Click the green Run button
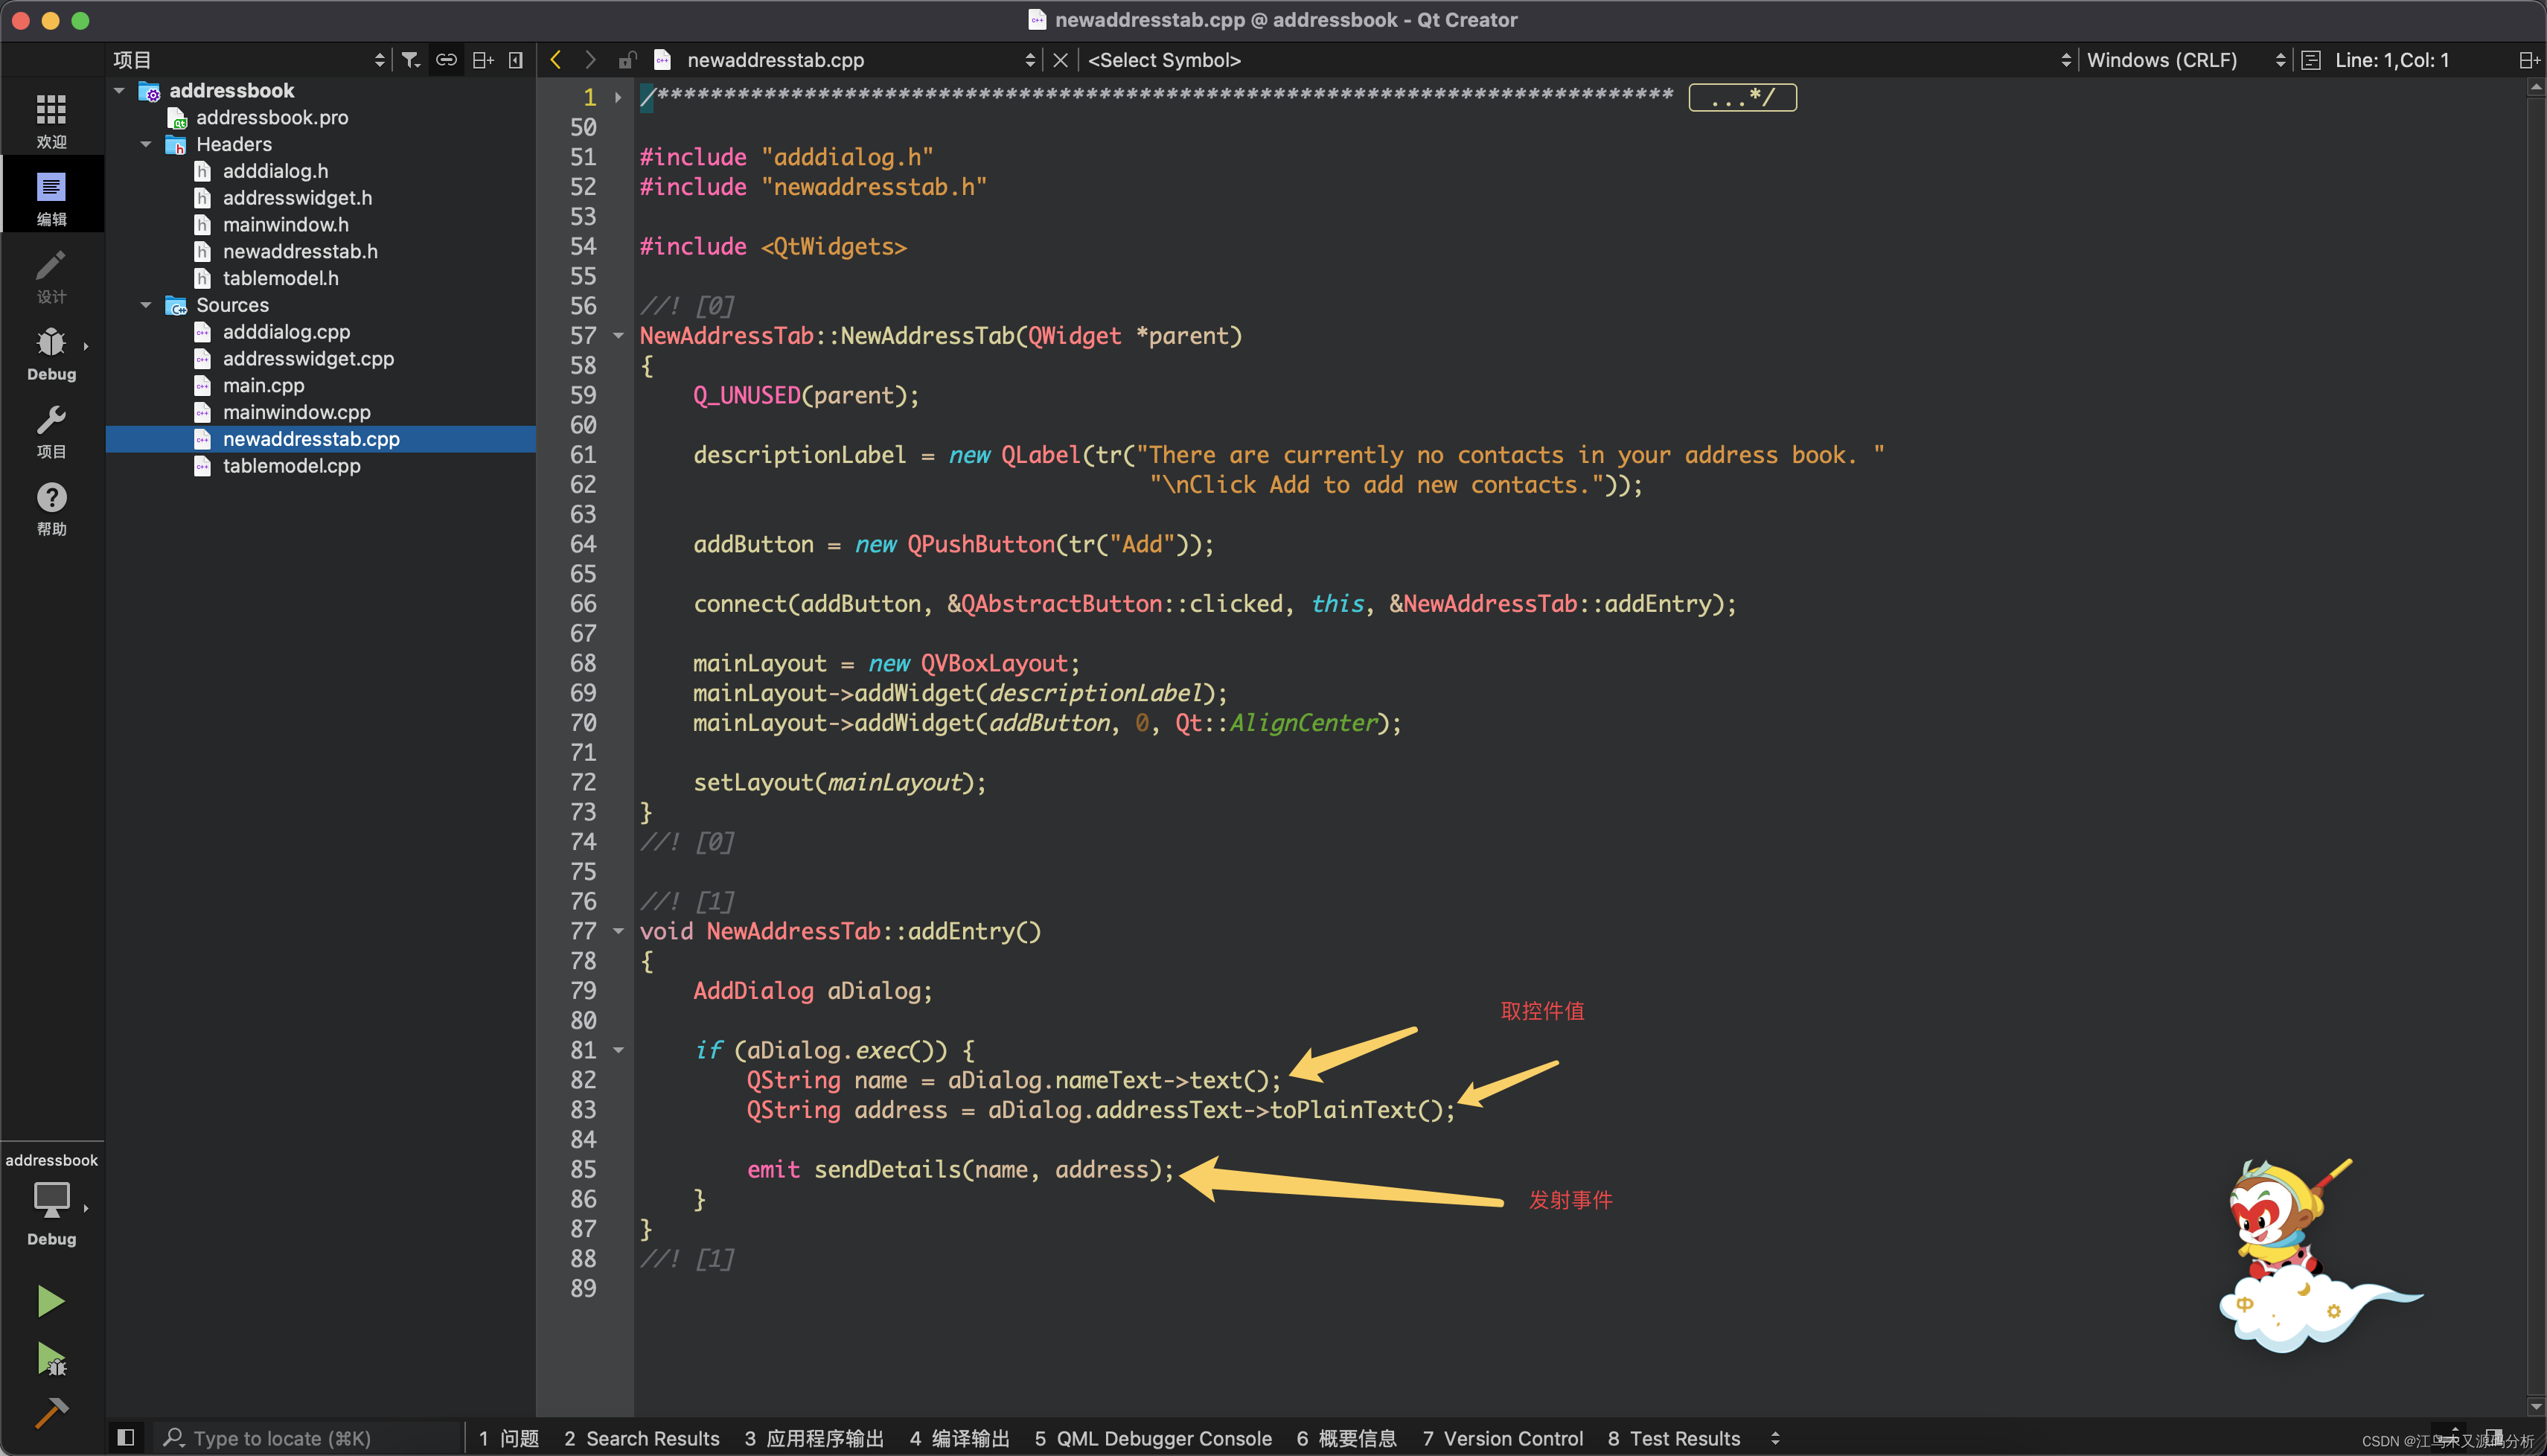The width and height of the screenshot is (2547, 1456). (x=50, y=1301)
